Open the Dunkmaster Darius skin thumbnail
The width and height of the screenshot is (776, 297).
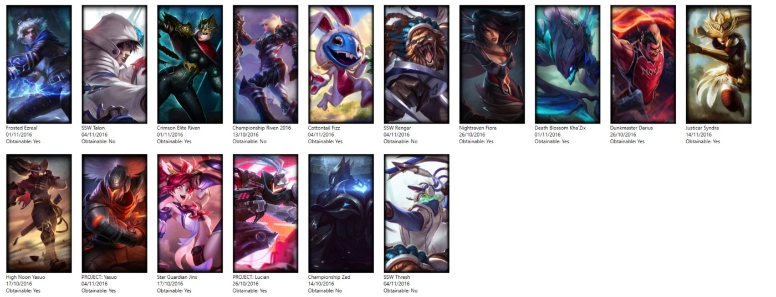click(x=643, y=64)
